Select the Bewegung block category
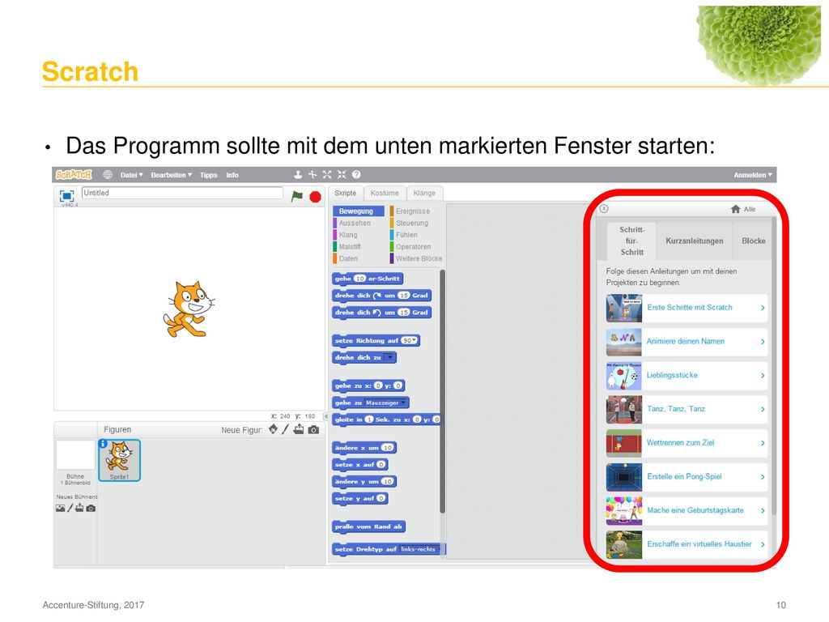 [x=359, y=211]
